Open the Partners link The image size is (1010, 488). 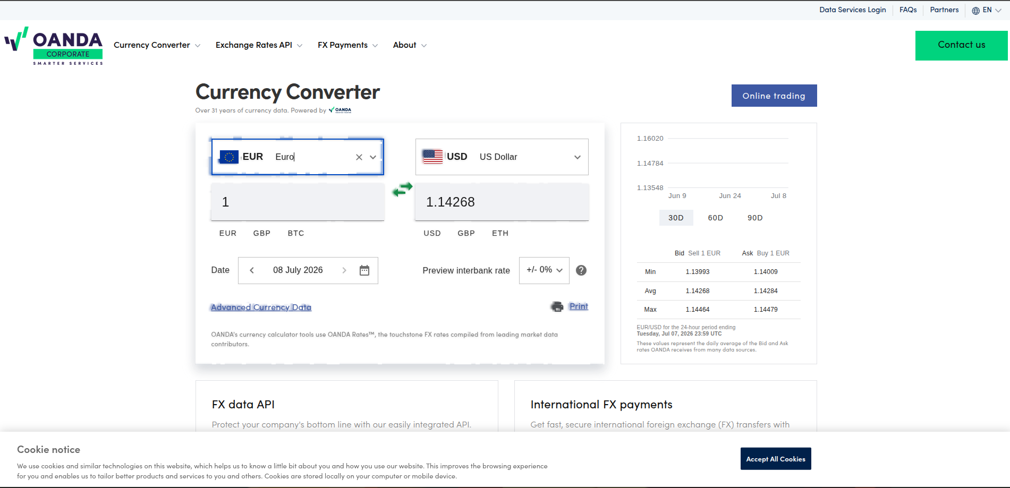click(944, 10)
